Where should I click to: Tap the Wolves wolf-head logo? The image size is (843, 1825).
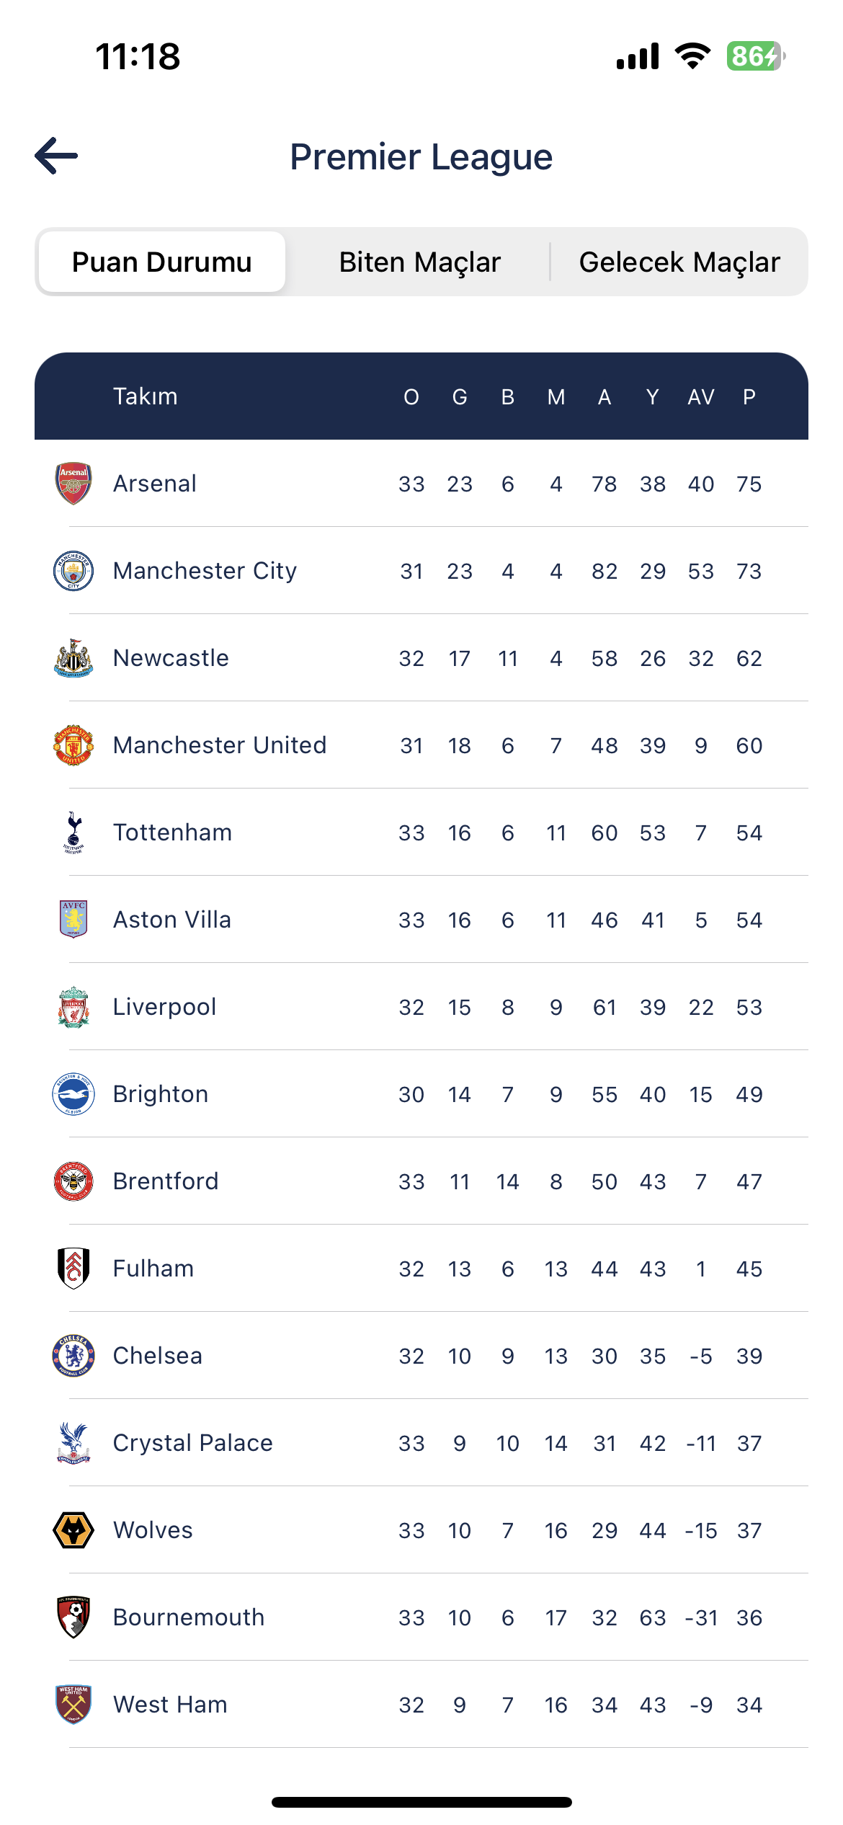click(73, 1530)
